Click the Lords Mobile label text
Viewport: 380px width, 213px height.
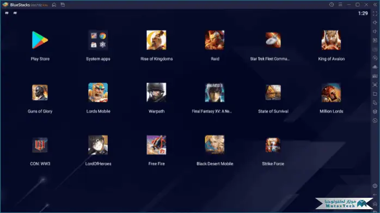point(98,111)
